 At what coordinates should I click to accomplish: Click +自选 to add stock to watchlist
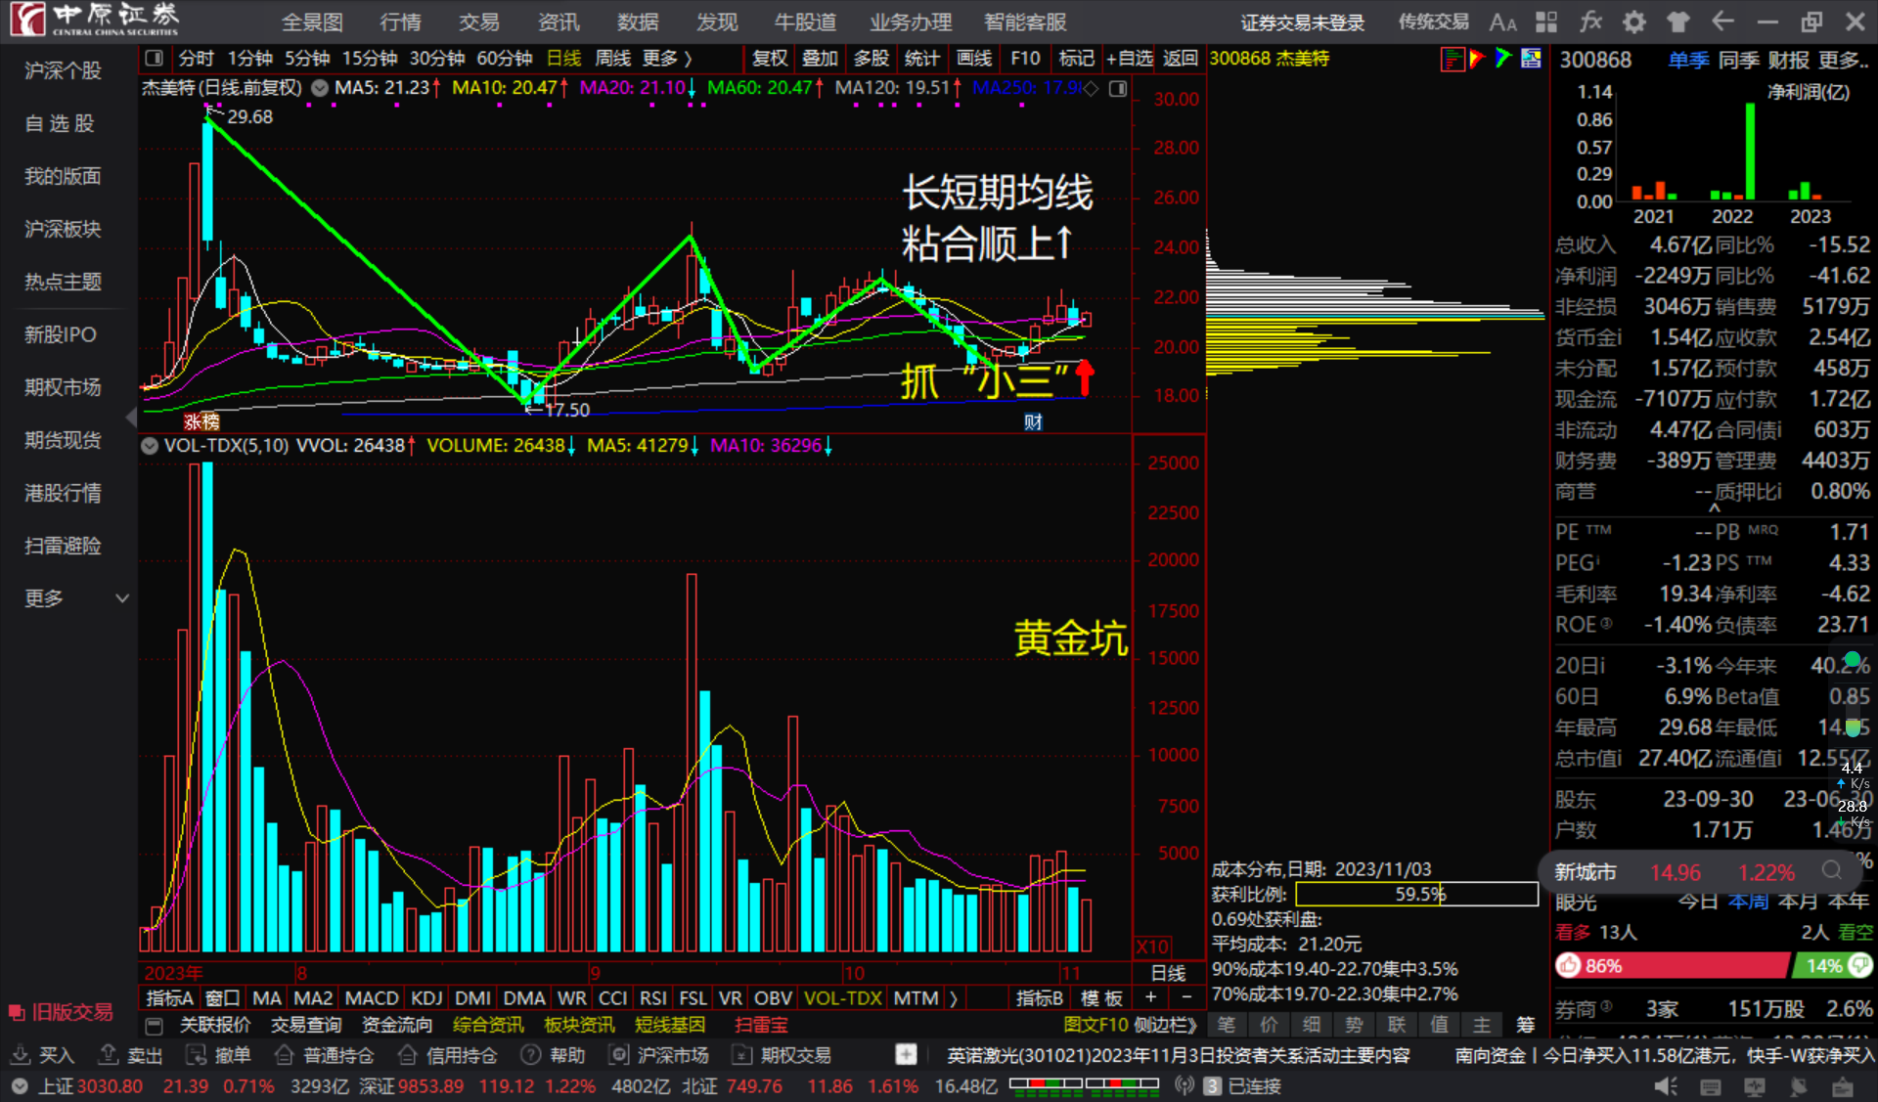click(x=1130, y=59)
